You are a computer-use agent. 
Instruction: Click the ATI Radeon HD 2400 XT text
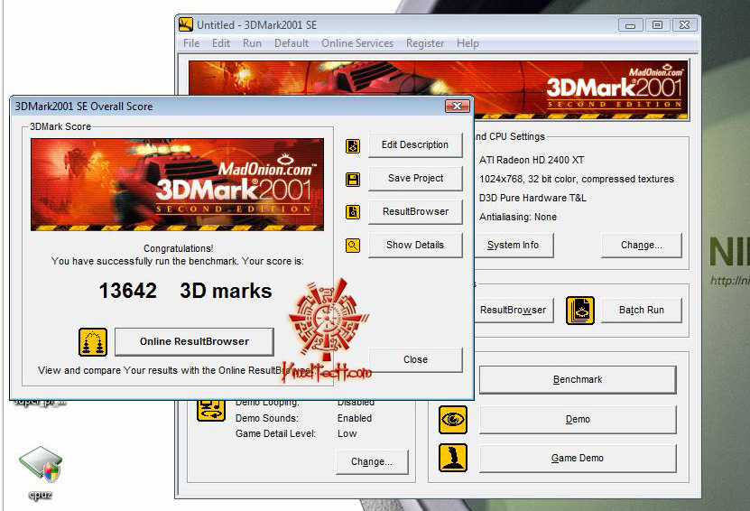pyautogui.click(x=532, y=161)
